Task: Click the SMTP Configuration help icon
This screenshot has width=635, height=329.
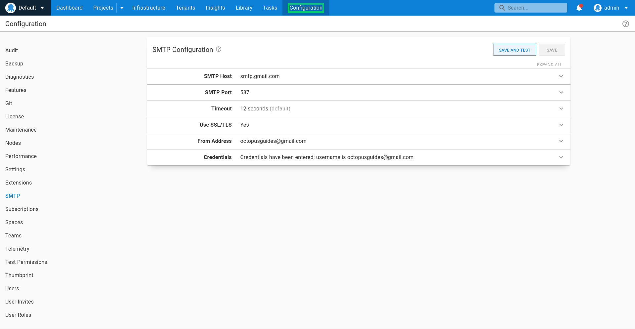Action: click(x=219, y=49)
